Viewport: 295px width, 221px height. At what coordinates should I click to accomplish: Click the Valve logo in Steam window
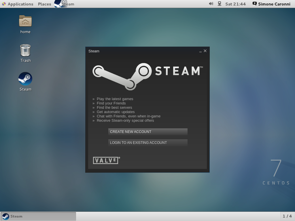click(106, 160)
